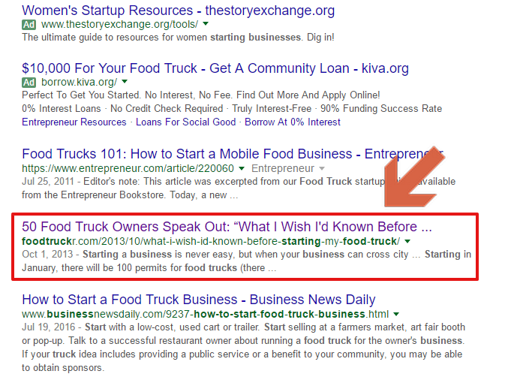Expand dropdown arrow after entrepreneur.com/article/220060 URL
This screenshot has width=505, height=389.
point(242,168)
